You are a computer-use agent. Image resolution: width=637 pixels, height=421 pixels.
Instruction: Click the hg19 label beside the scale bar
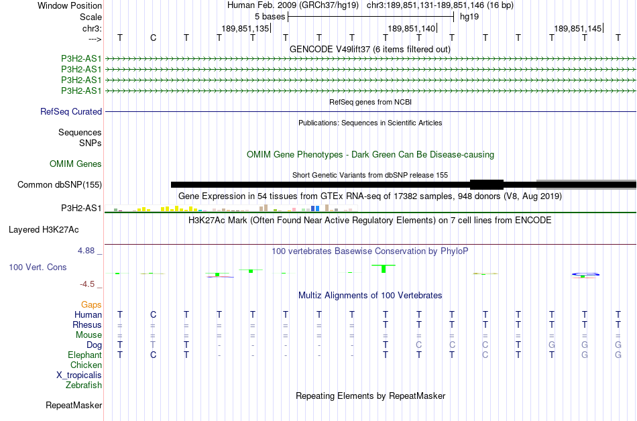click(x=469, y=17)
